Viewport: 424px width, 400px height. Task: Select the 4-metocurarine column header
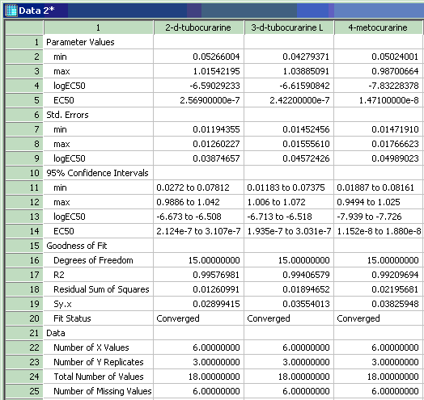click(x=378, y=27)
